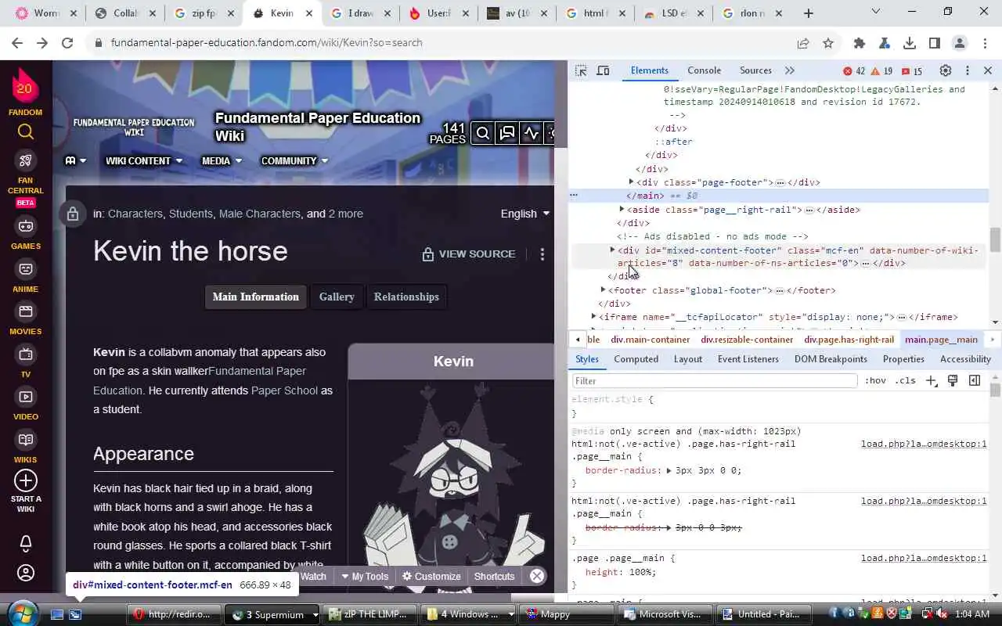Screen dimensions: 1002x626
Task: Click the paint-roller rendering emulation icon in Styles toolbar
Action: pyautogui.click(x=953, y=381)
